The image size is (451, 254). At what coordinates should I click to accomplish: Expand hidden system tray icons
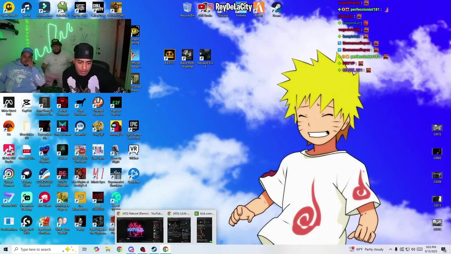point(390,249)
